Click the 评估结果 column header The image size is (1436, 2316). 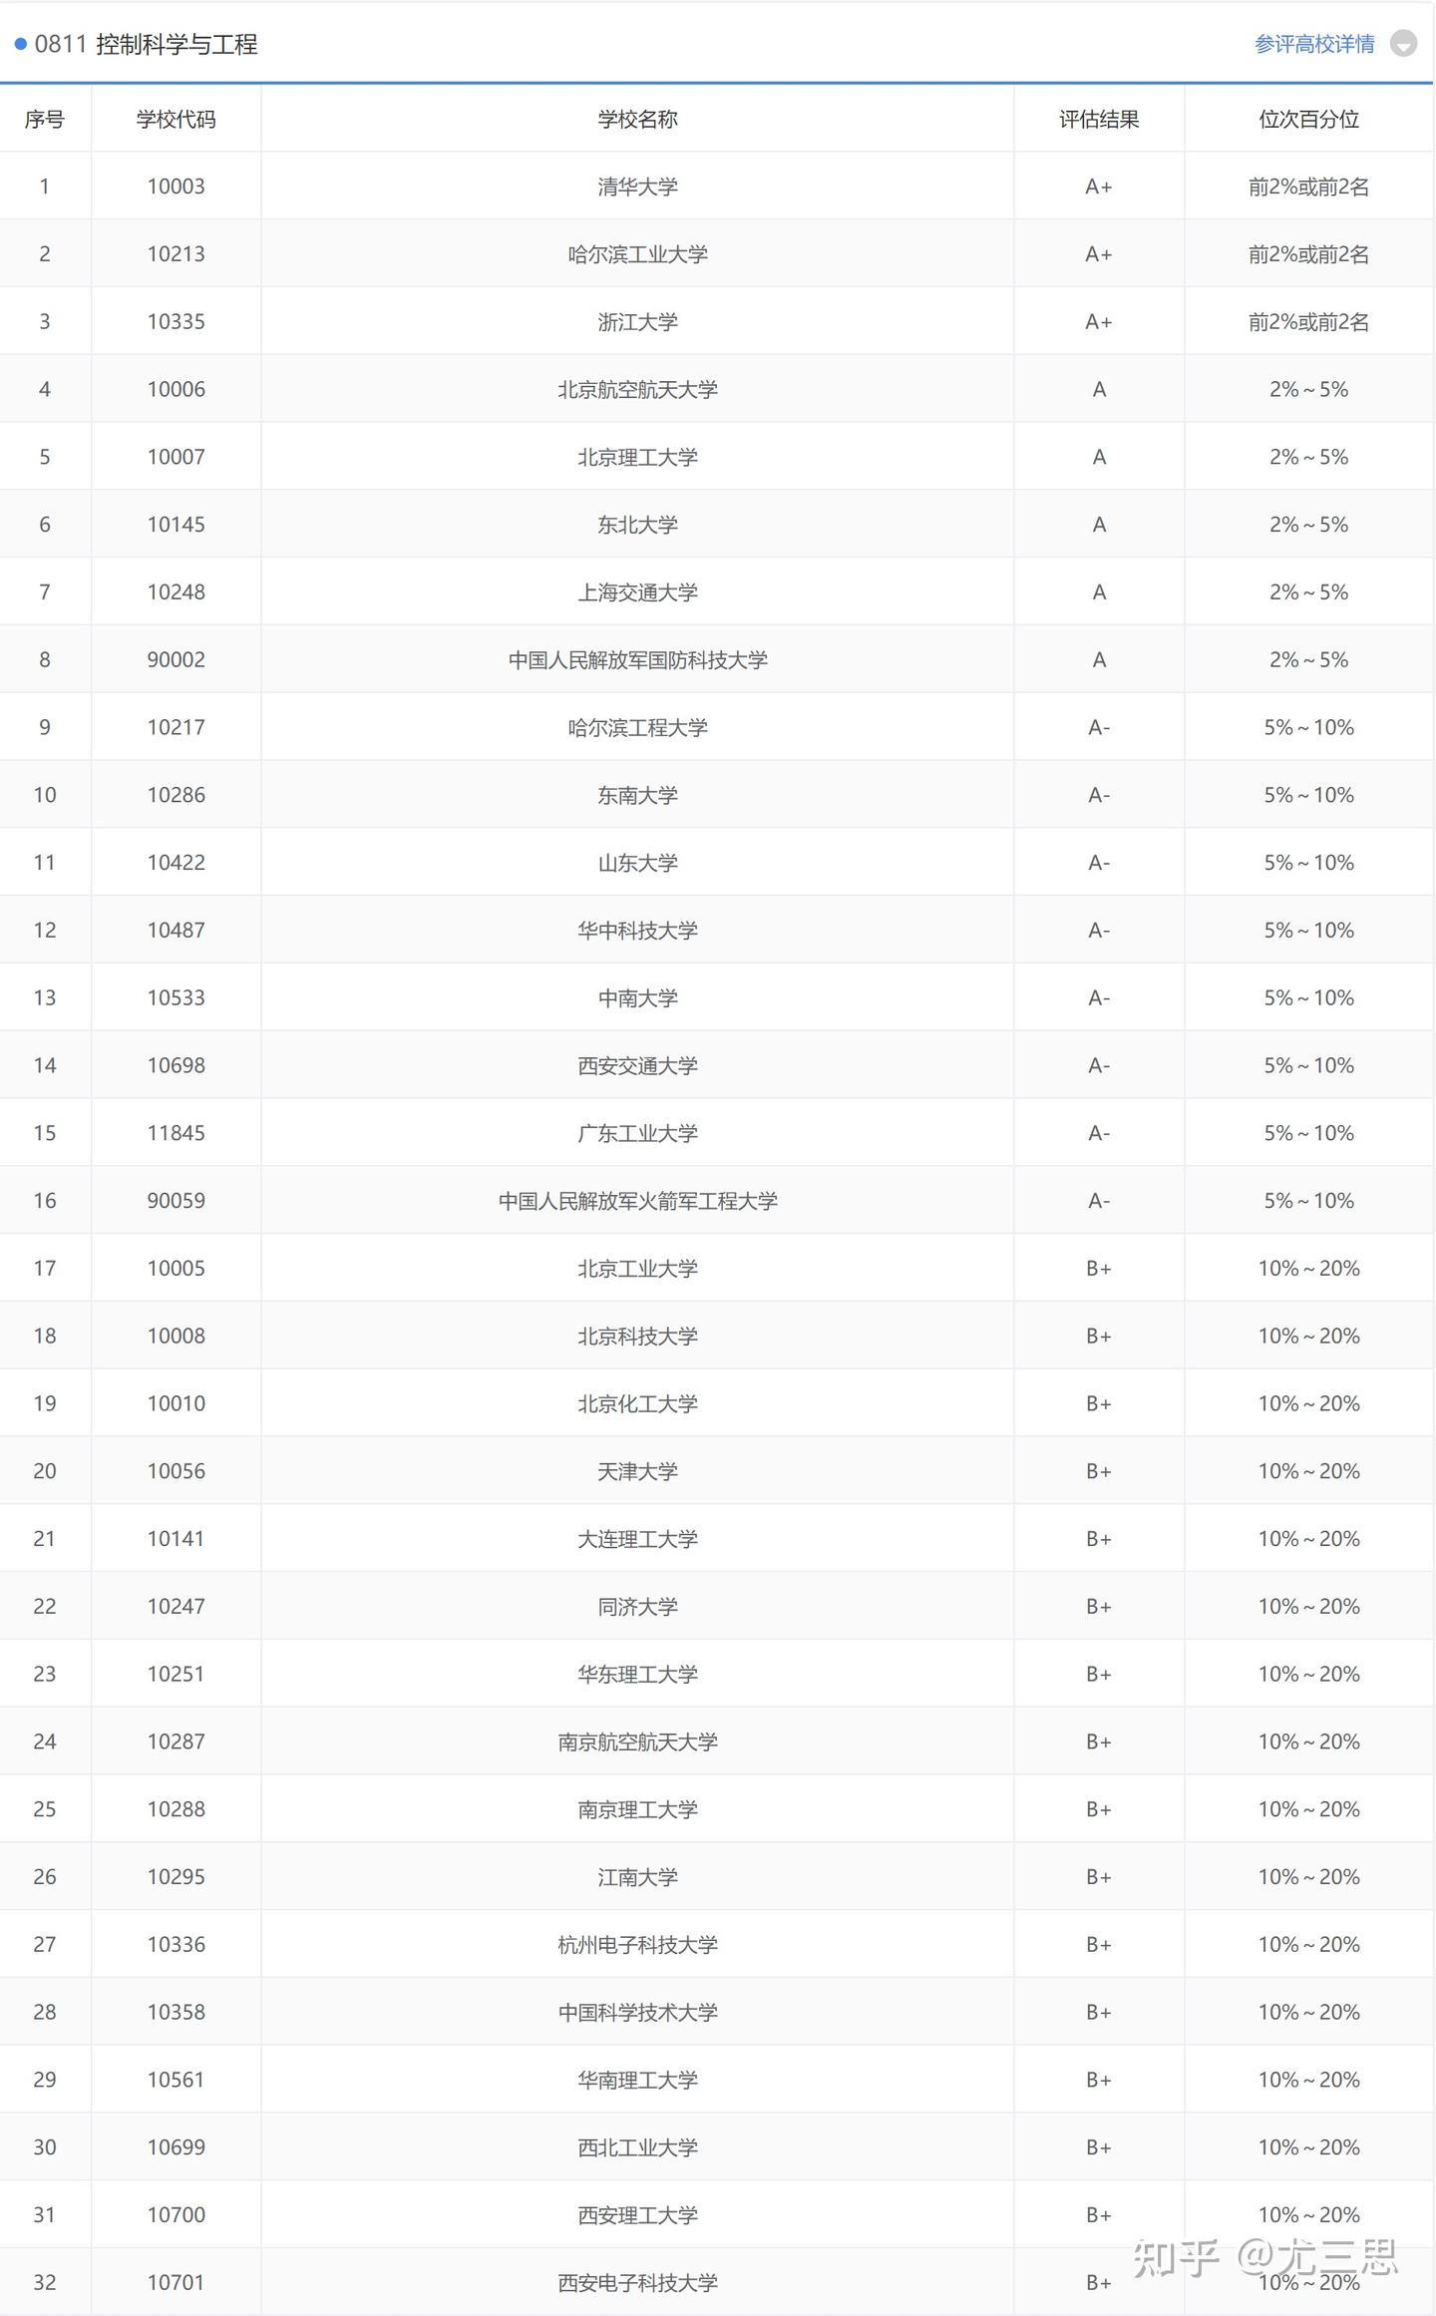click(1098, 120)
